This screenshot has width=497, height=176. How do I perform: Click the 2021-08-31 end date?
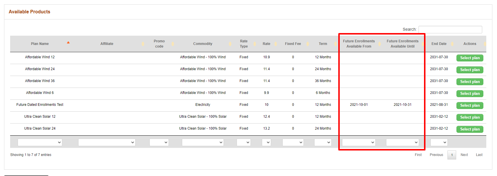click(439, 105)
